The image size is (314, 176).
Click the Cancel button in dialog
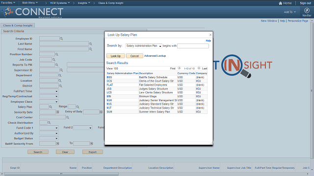tap(134, 56)
